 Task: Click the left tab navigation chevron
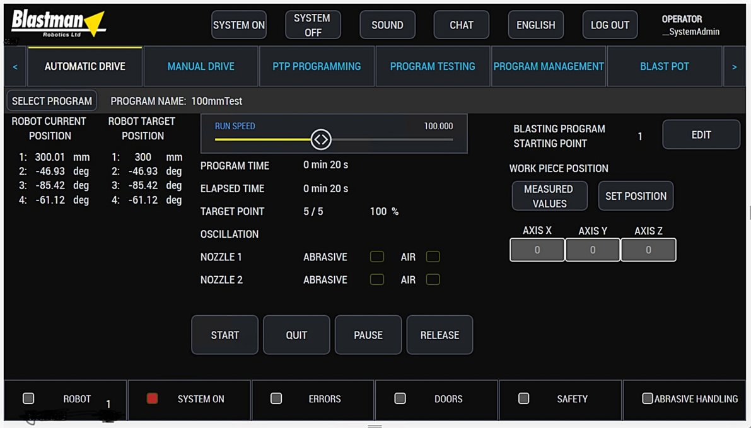15,66
